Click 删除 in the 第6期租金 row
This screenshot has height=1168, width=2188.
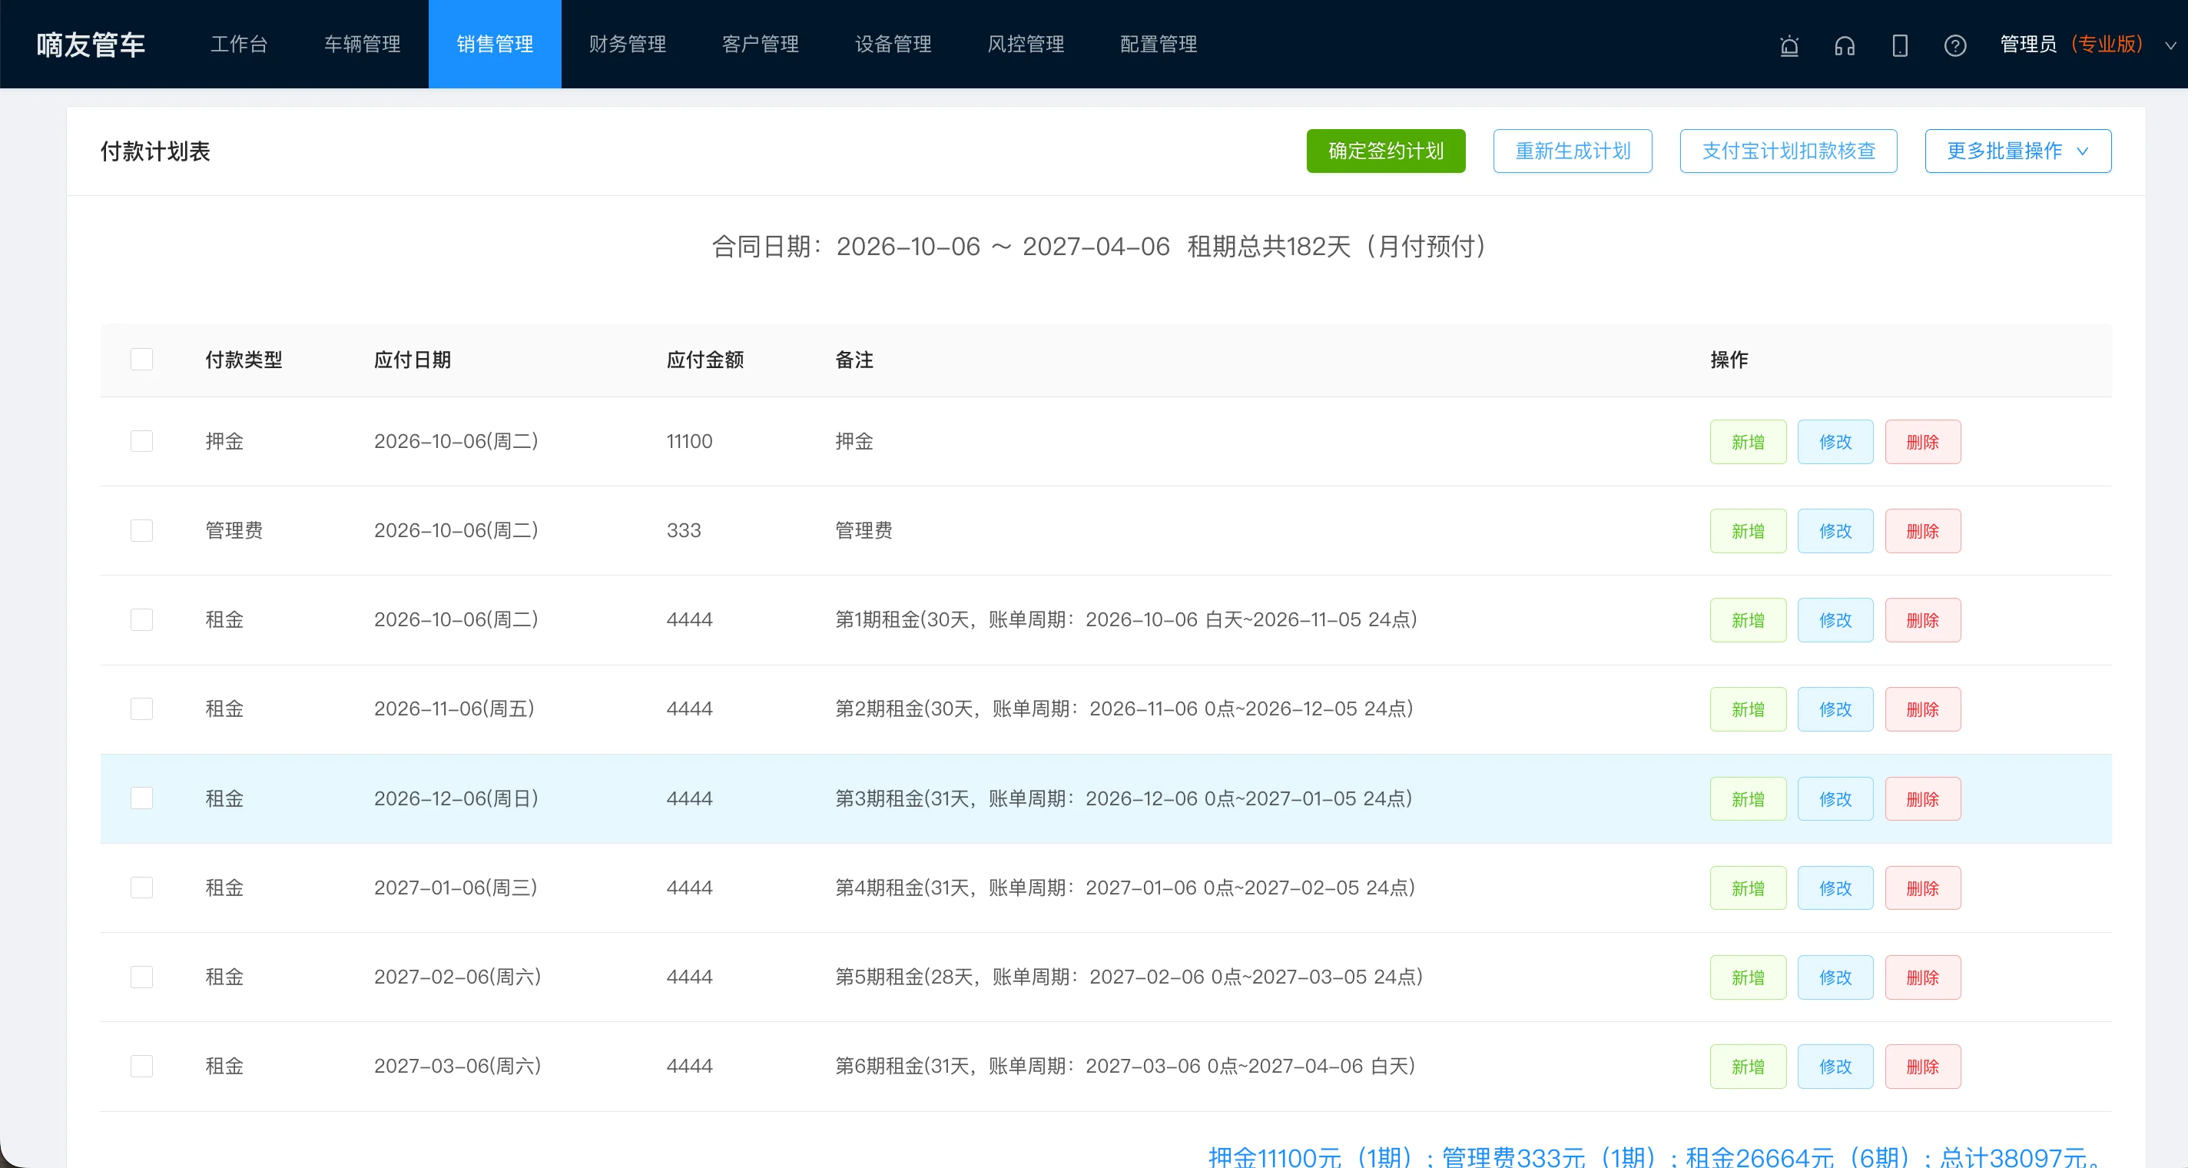pos(1923,1067)
